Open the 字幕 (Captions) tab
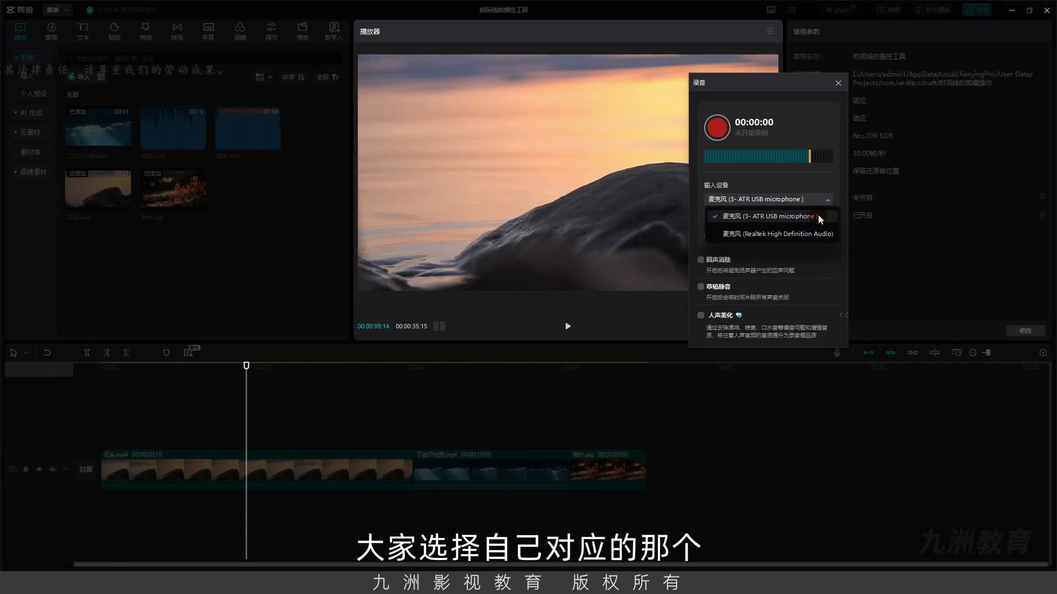This screenshot has width=1057, height=594. coord(208,31)
